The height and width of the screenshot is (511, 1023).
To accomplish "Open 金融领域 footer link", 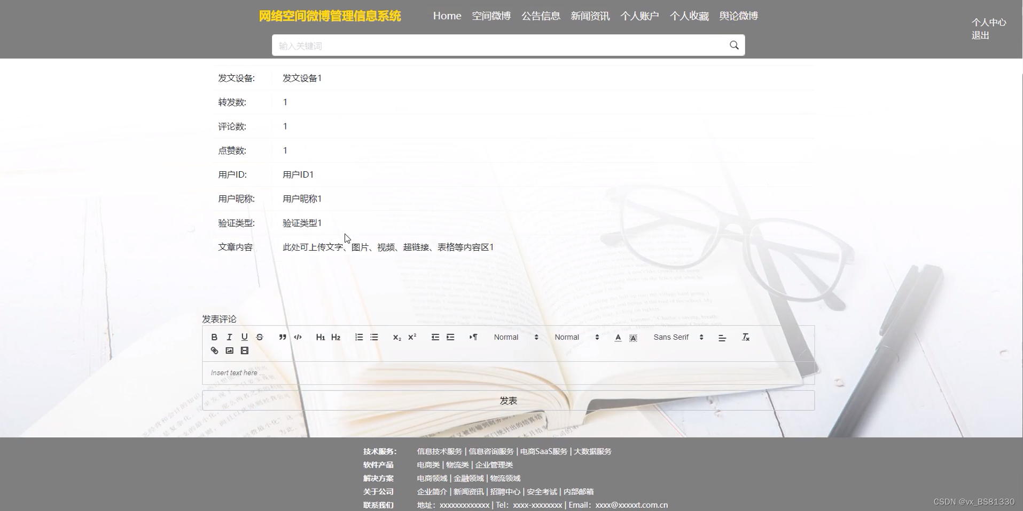I will point(468,478).
